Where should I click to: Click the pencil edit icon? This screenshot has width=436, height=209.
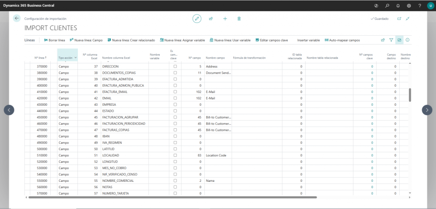197,18
